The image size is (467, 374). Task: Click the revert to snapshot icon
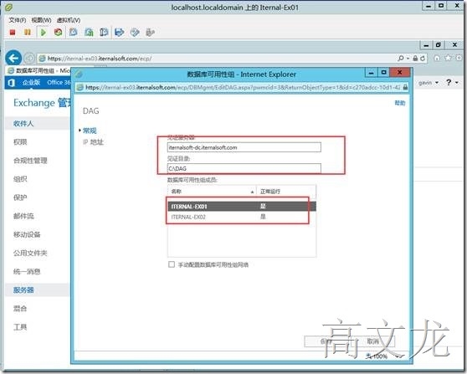(x=89, y=32)
